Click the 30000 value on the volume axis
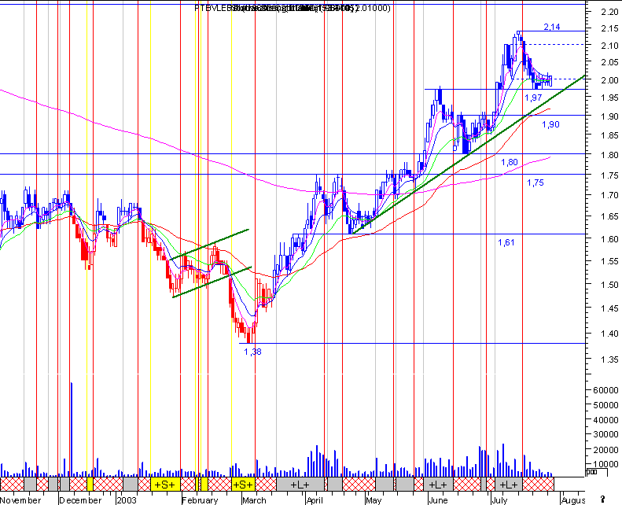Screen dimensions: 622x505 click(605, 434)
